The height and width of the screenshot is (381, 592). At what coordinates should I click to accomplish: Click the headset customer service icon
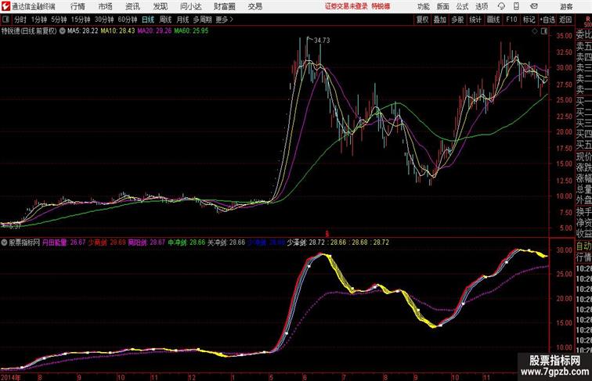pyautogui.click(x=501, y=6)
